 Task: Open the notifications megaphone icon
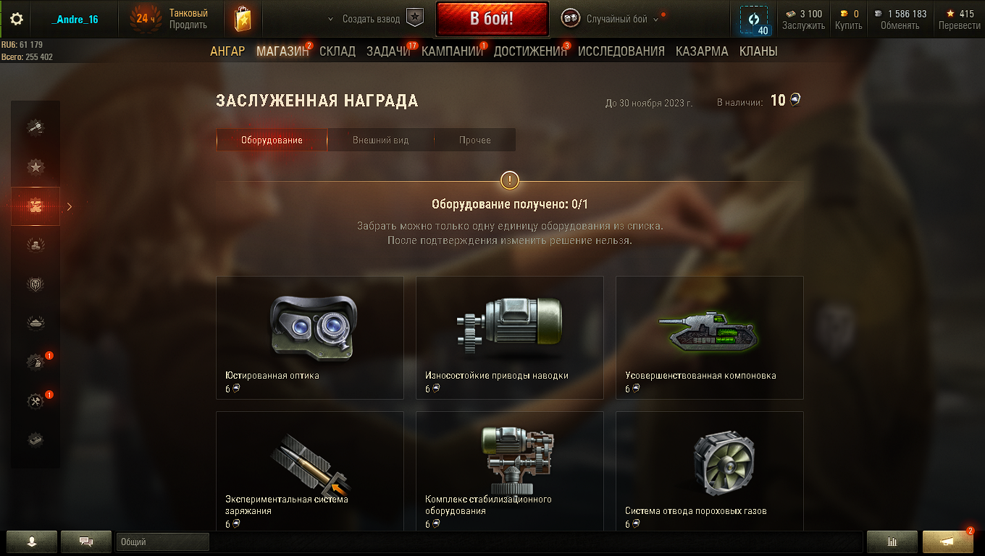(947, 542)
